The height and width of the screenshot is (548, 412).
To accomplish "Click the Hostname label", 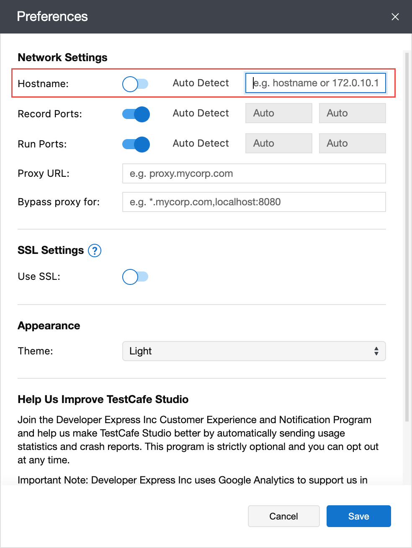I will point(43,84).
